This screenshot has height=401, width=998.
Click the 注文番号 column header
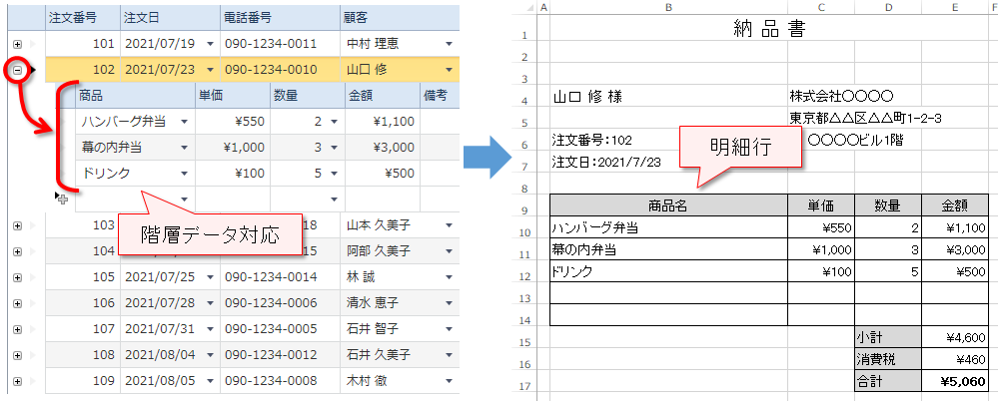tap(82, 17)
